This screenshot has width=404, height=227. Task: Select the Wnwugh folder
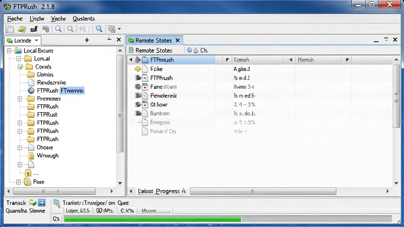click(47, 156)
